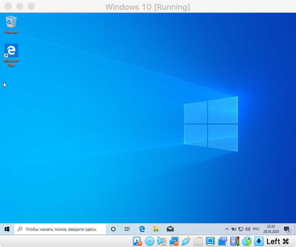Open File Explorer from the taskbar
The height and width of the screenshot is (247, 296).
tap(156, 229)
